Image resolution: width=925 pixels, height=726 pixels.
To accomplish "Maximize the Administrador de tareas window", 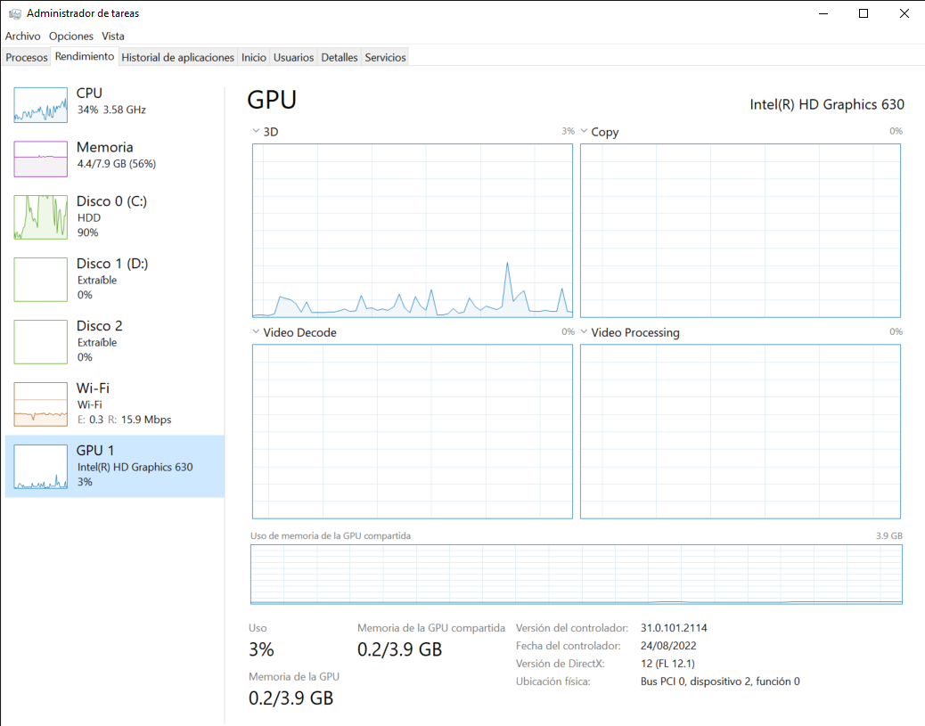I will [864, 13].
